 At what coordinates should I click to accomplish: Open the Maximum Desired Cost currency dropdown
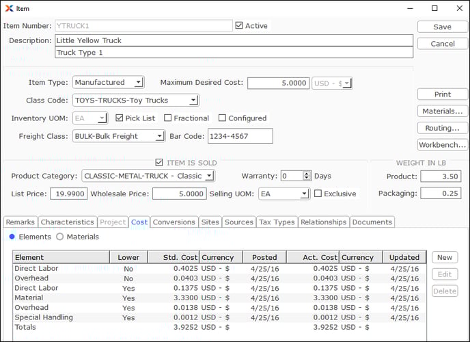click(332, 83)
